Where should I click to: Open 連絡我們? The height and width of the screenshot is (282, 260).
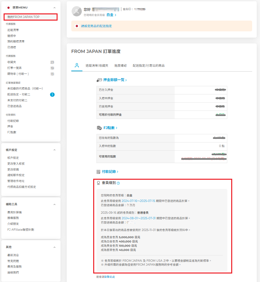(13, 273)
